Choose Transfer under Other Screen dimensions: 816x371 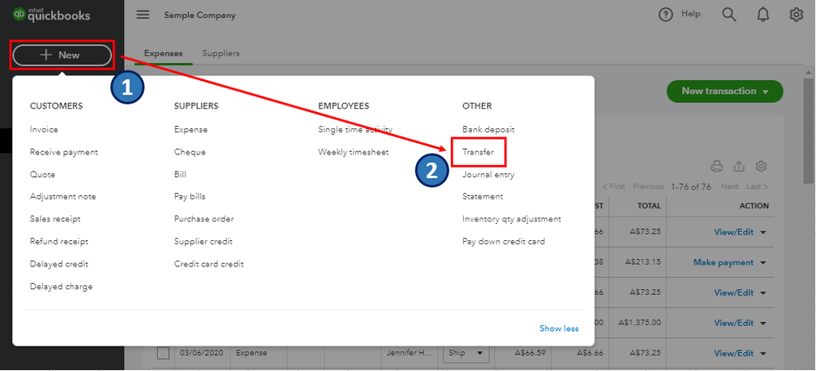[x=478, y=152]
